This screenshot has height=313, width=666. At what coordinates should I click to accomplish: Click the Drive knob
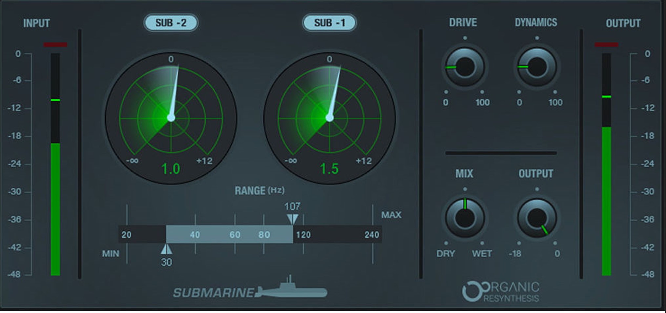(465, 67)
